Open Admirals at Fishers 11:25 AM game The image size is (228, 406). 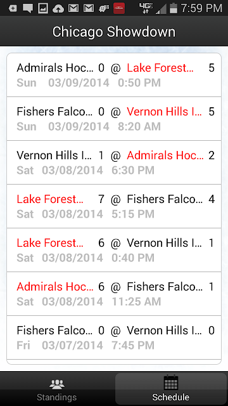(114, 294)
